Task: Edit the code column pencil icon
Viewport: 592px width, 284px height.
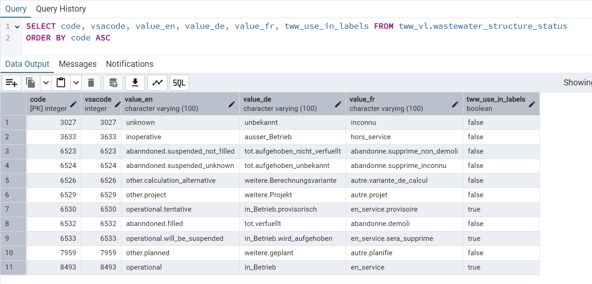Action: [x=73, y=104]
